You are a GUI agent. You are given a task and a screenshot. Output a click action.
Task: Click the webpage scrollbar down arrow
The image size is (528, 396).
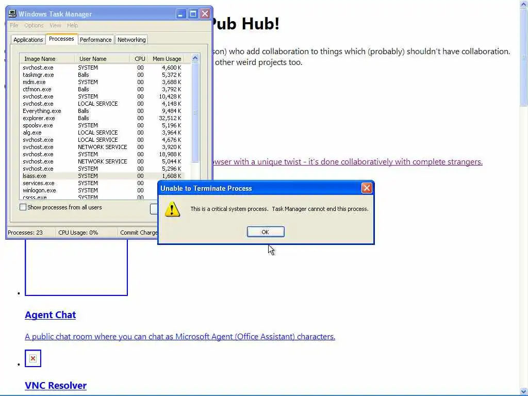point(524,391)
